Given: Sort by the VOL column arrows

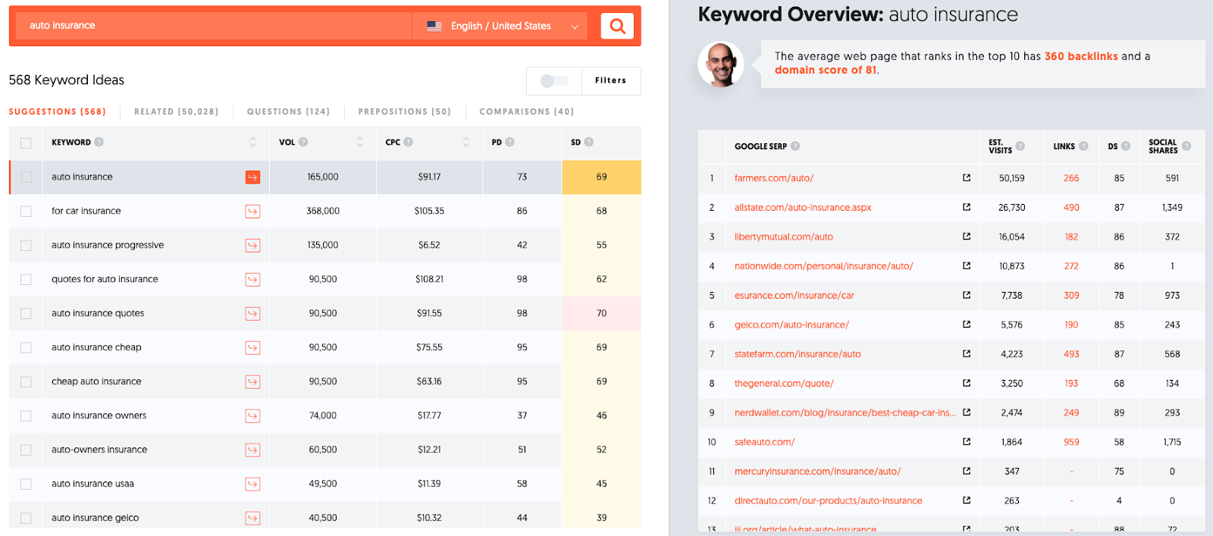Looking at the screenshot, I should (x=359, y=142).
